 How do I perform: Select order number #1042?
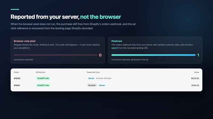click(17, 78)
